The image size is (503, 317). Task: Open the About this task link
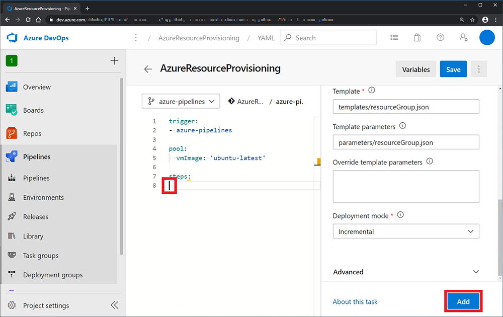(x=355, y=301)
